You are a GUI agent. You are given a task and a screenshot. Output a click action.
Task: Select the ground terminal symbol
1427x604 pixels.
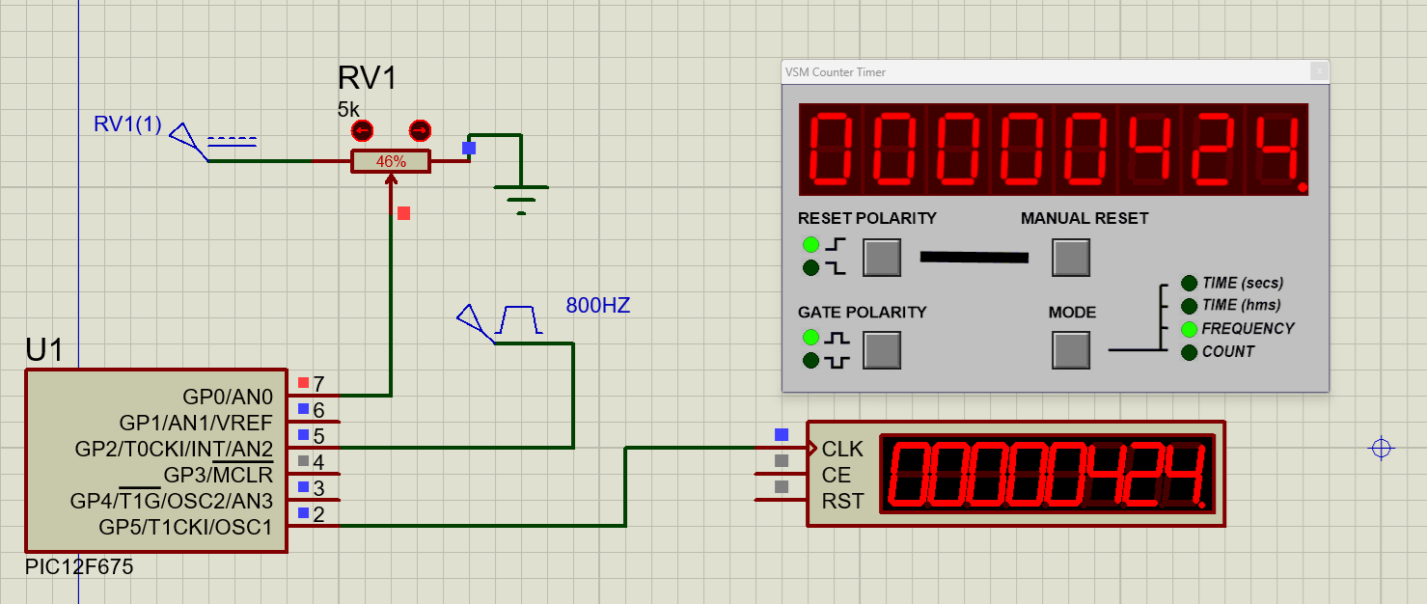(x=521, y=200)
